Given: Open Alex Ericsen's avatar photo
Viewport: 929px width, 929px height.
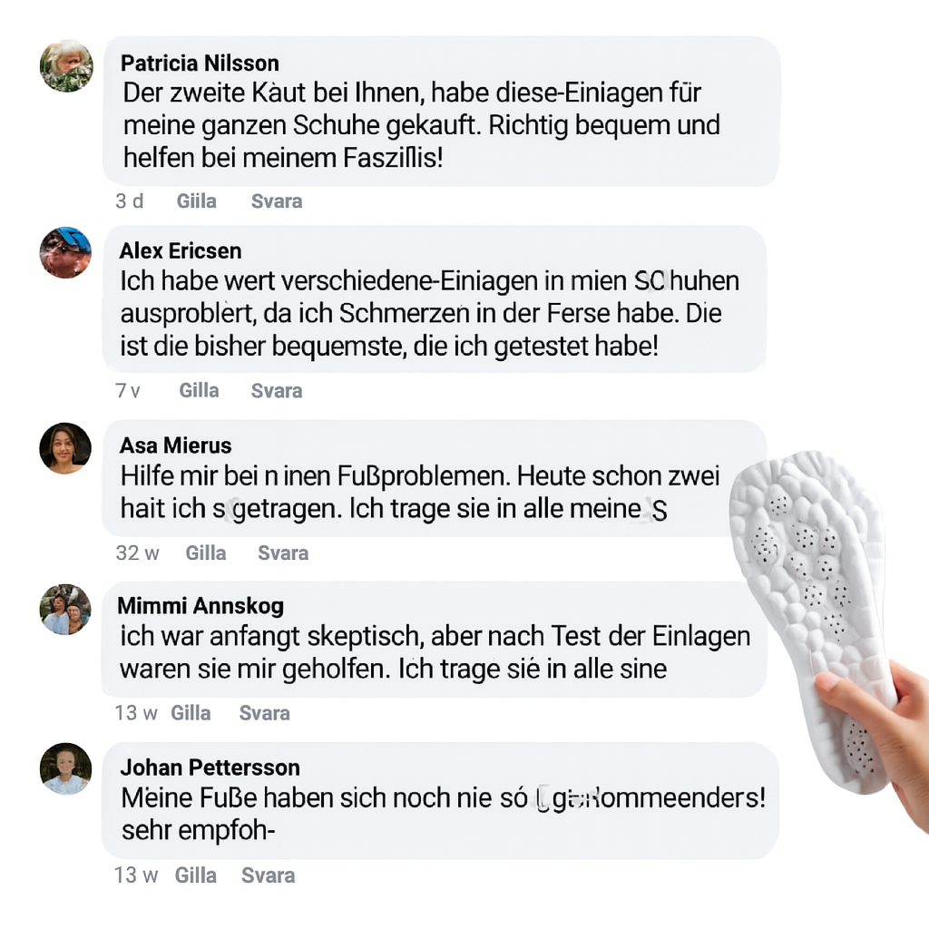Looking at the screenshot, I should click(x=65, y=252).
